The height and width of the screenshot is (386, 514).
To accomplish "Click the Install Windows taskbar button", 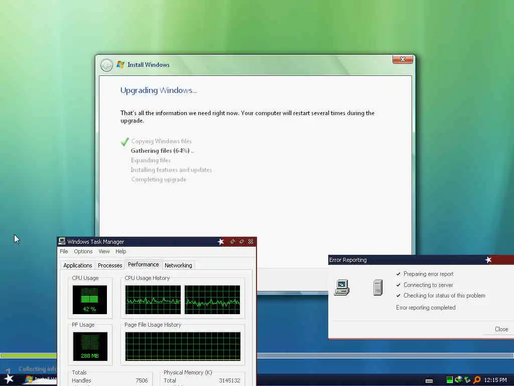I will [40, 379].
